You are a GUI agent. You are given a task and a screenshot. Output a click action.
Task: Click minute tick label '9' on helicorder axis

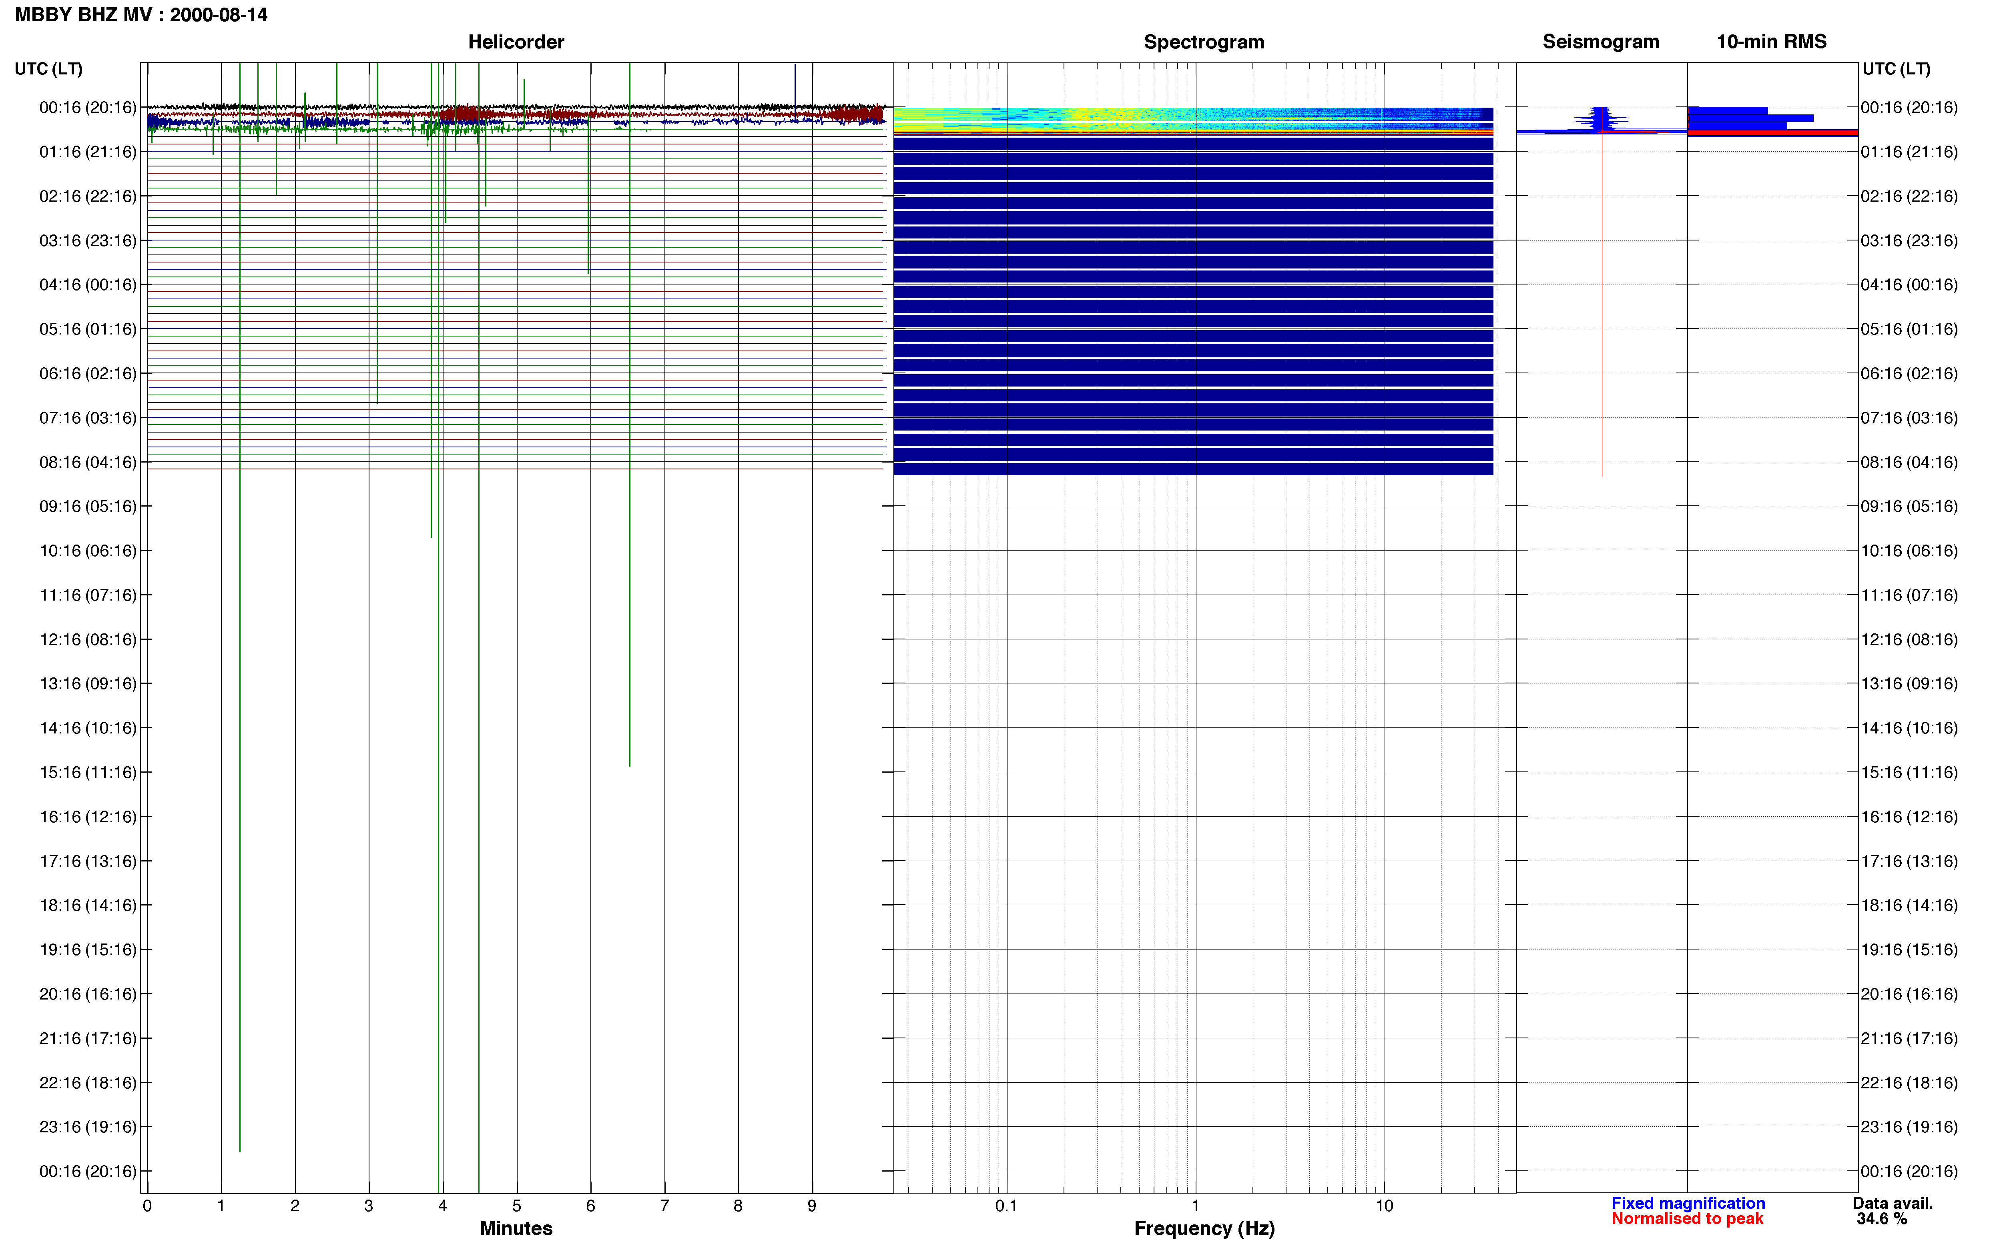pyautogui.click(x=812, y=1206)
